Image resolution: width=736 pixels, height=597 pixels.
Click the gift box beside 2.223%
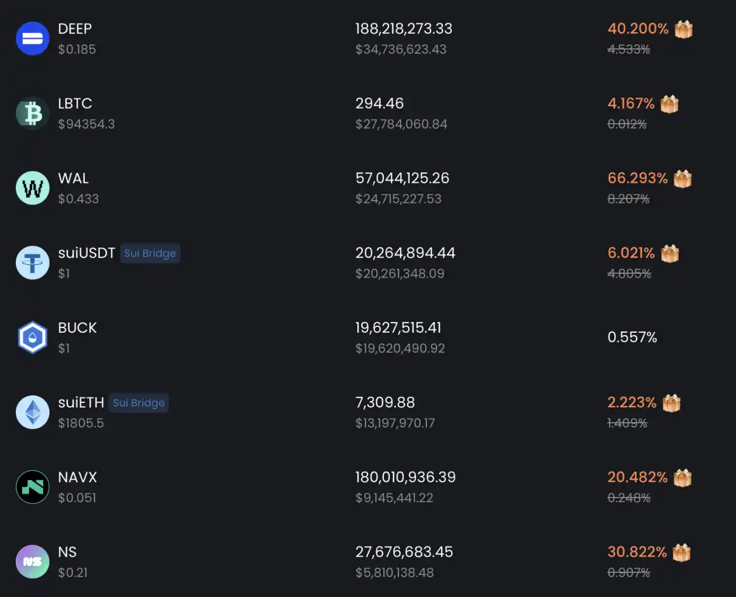pyautogui.click(x=671, y=403)
